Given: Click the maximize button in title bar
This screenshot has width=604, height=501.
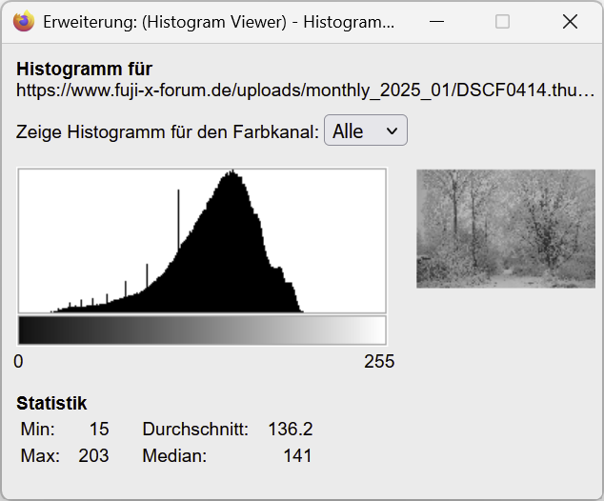Looking at the screenshot, I should (502, 21).
